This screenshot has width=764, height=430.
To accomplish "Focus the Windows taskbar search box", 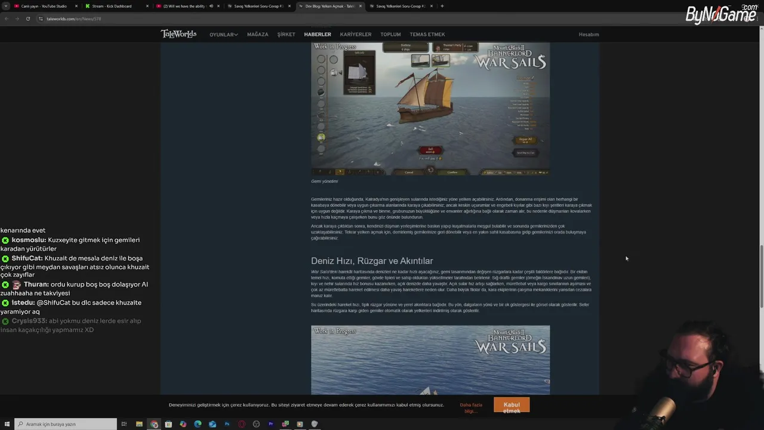I will pos(66,424).
